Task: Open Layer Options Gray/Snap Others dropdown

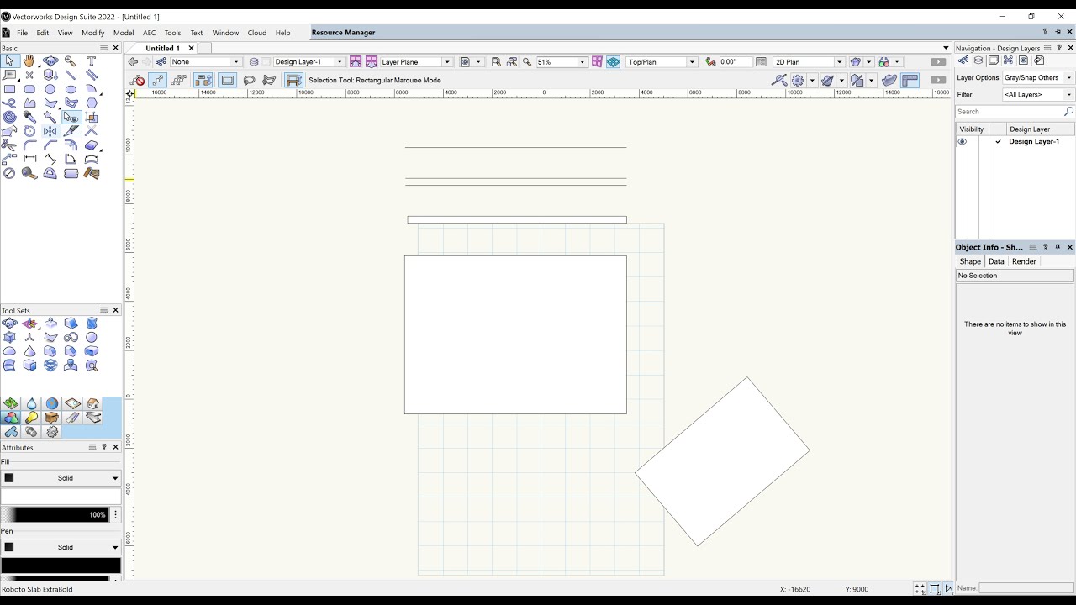Action: (1038, 77)
